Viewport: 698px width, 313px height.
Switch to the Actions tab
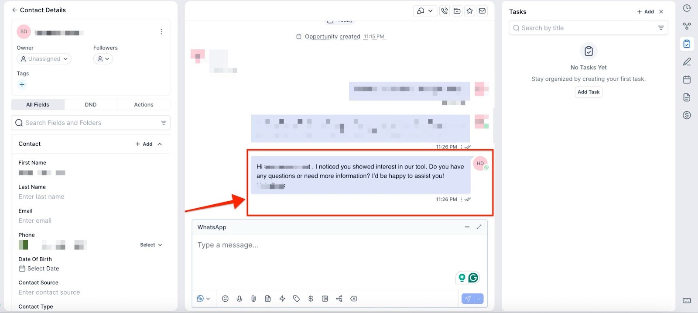tap(144, 105)
